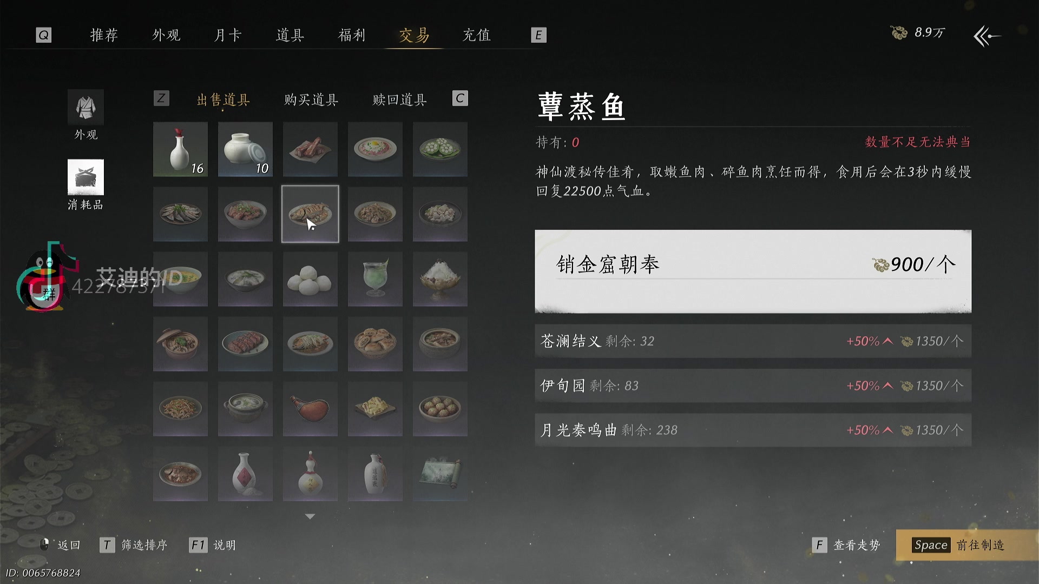Switch to the 赎回道具 tab
The height and width of the screenshot is (584, 1039).
(400, 99)
